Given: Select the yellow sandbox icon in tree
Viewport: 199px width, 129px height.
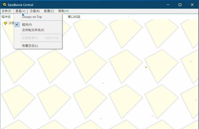Looking at the screenshot, I should [5, 23].
